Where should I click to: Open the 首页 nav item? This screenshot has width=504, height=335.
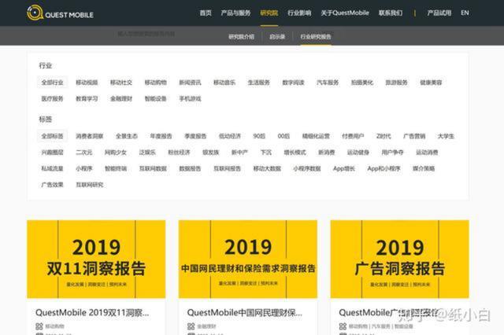206,13
